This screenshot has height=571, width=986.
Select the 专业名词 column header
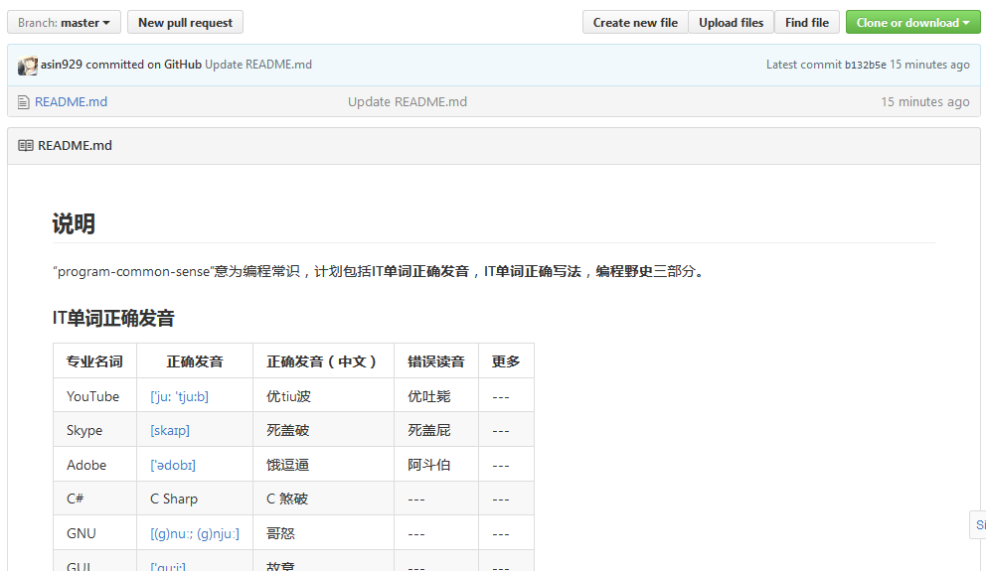[x=95, y=361]
